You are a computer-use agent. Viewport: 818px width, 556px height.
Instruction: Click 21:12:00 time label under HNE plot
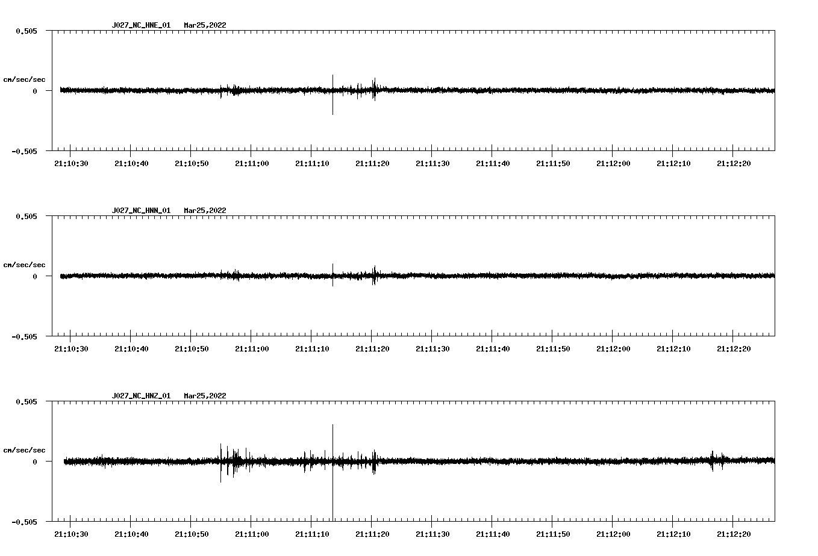pyautogui.click(x=613, y=164)
